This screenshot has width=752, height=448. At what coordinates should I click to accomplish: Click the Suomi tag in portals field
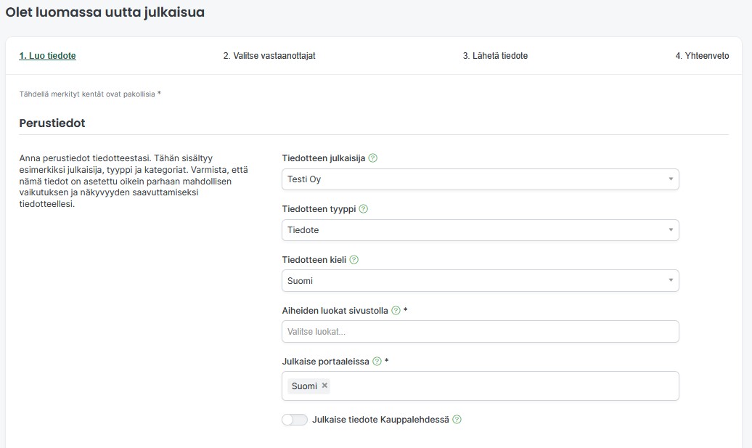coord(304,386)
